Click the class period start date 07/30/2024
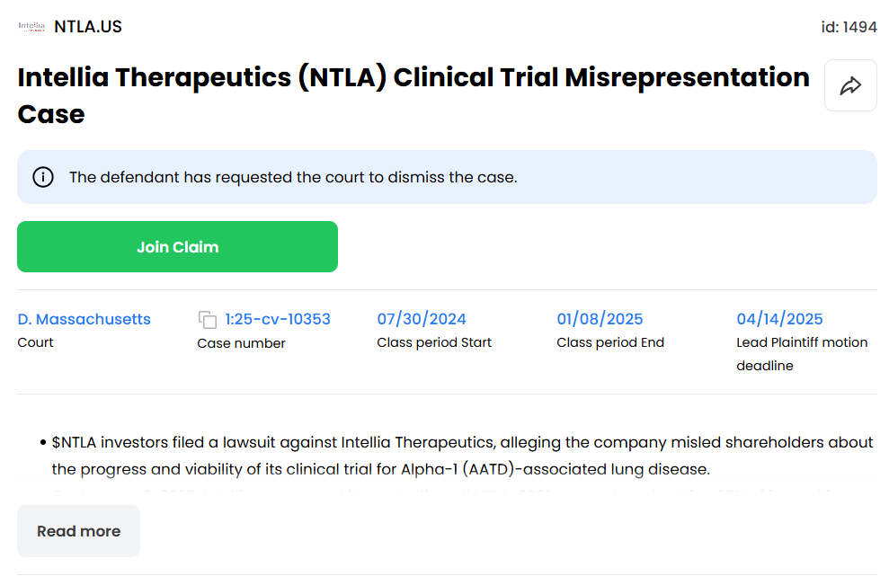 [x=422, y=319]
